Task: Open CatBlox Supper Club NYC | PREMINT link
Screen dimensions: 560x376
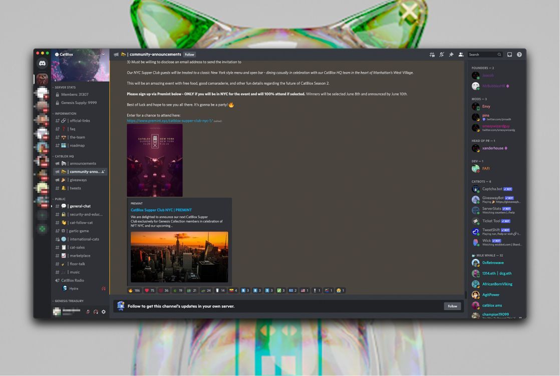Action: pyautogui.click(x=161, y=210)
